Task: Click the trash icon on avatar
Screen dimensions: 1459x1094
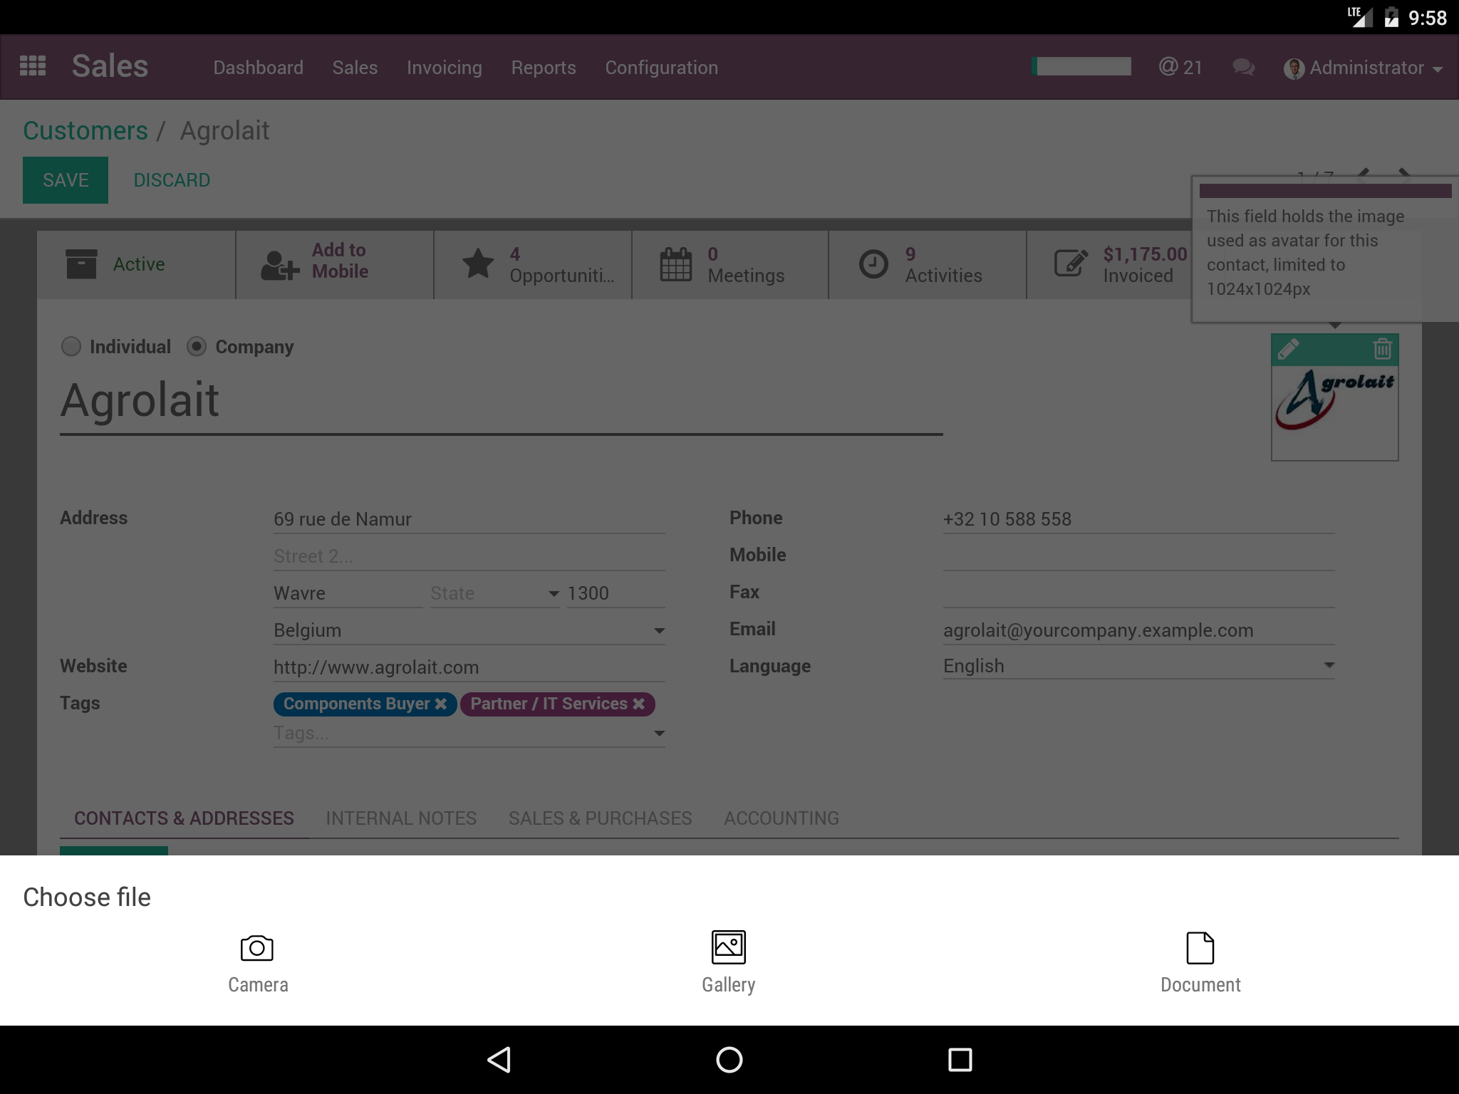Action: point(1382,349)
